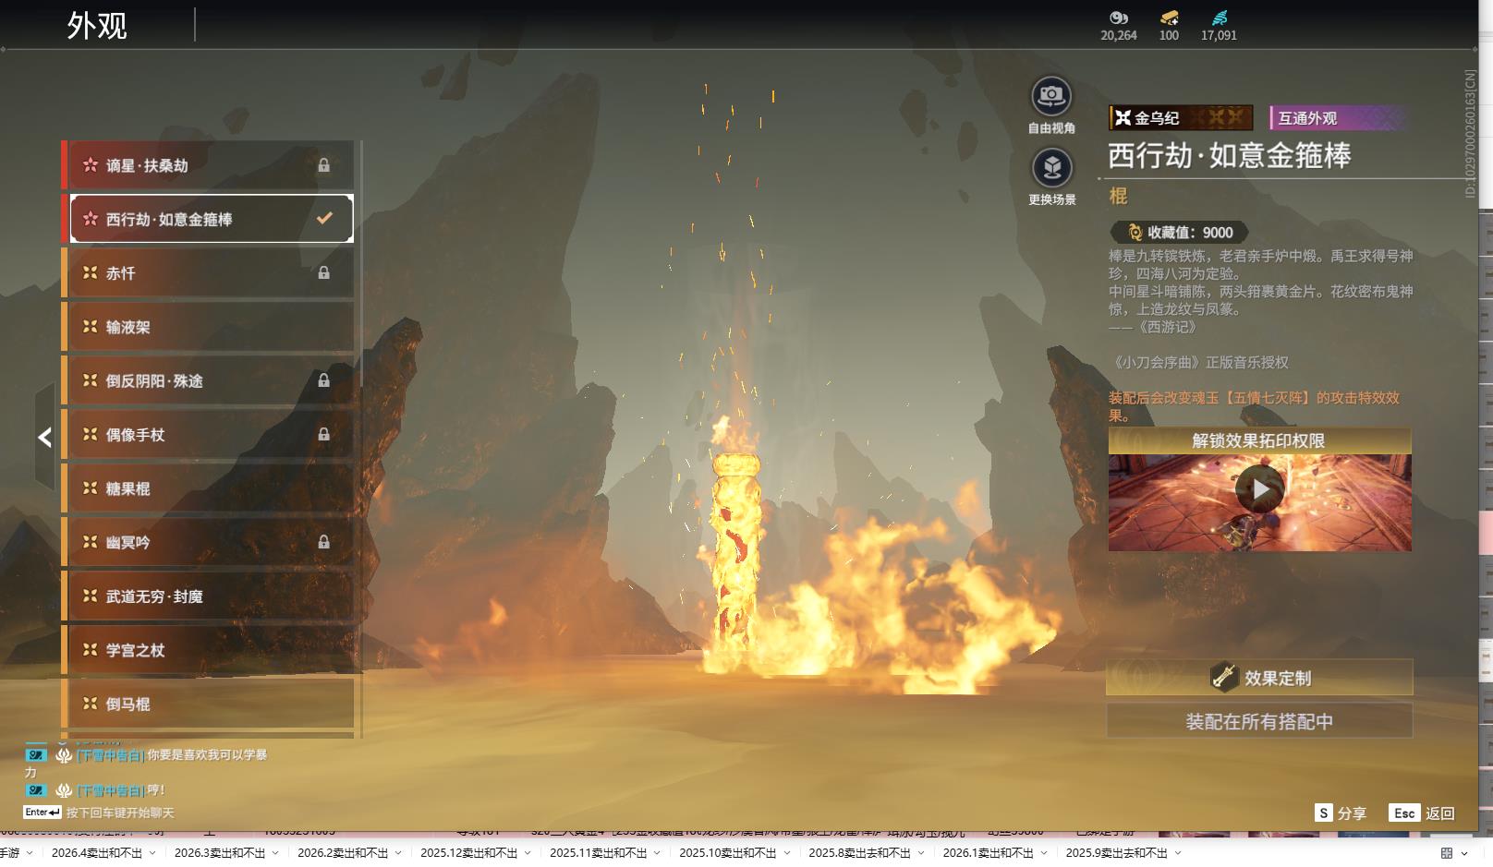Click the 分享 share button
1493x867 pixels.
tap(1341, 813)
